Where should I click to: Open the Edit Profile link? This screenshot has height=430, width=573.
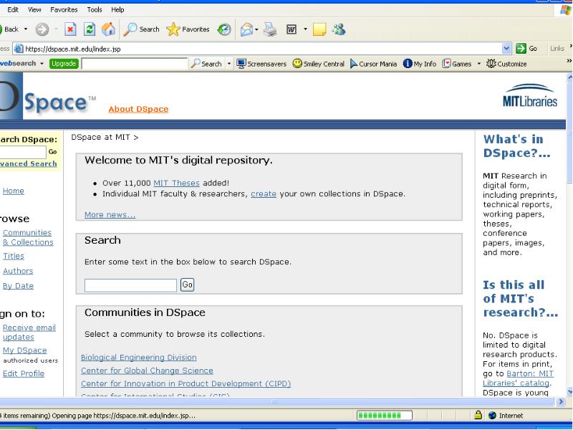click(24, 373)
